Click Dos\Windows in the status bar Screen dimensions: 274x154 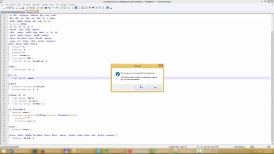click(x=240, y=147)
